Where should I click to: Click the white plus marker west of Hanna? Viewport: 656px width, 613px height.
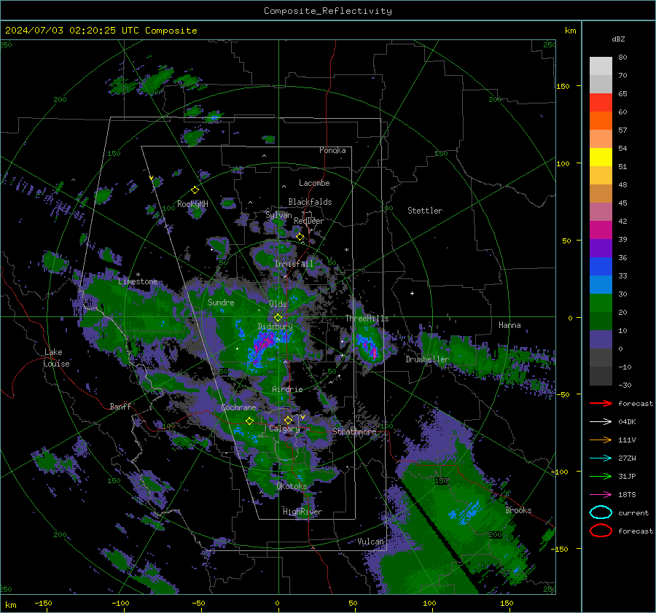[412, 293]
